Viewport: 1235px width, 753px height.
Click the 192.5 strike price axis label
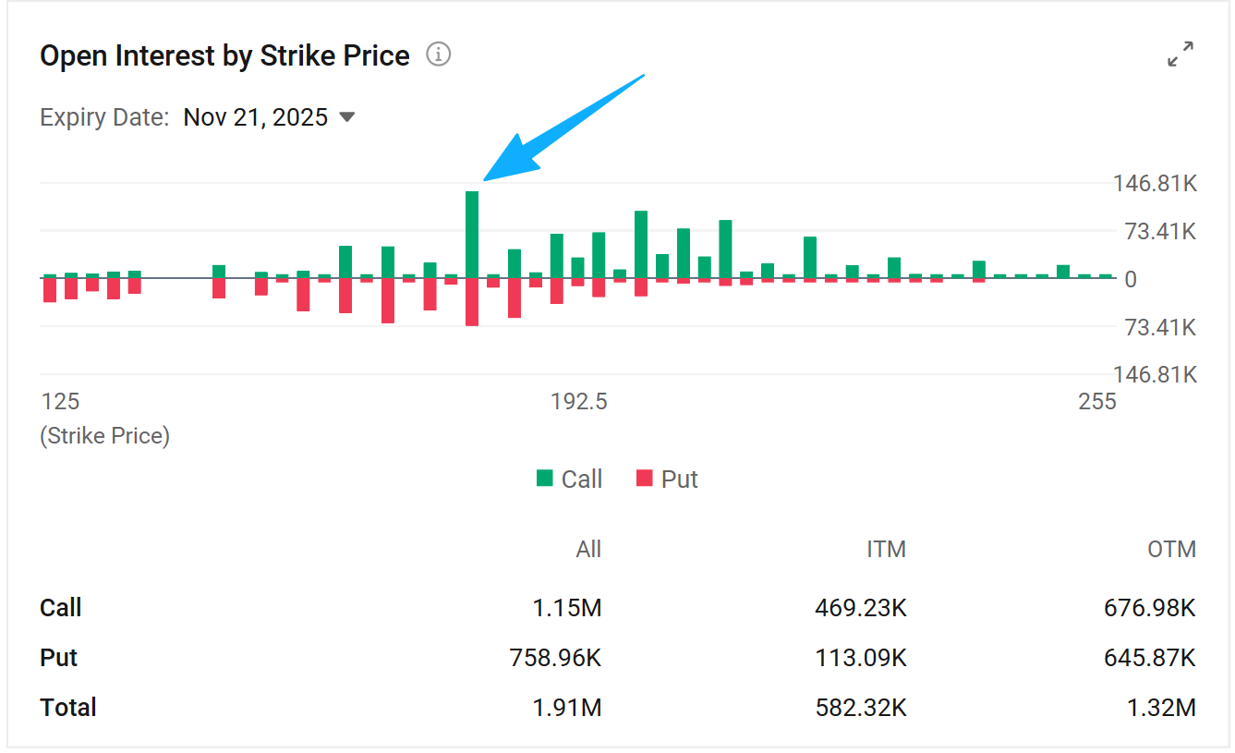point(579,401)
